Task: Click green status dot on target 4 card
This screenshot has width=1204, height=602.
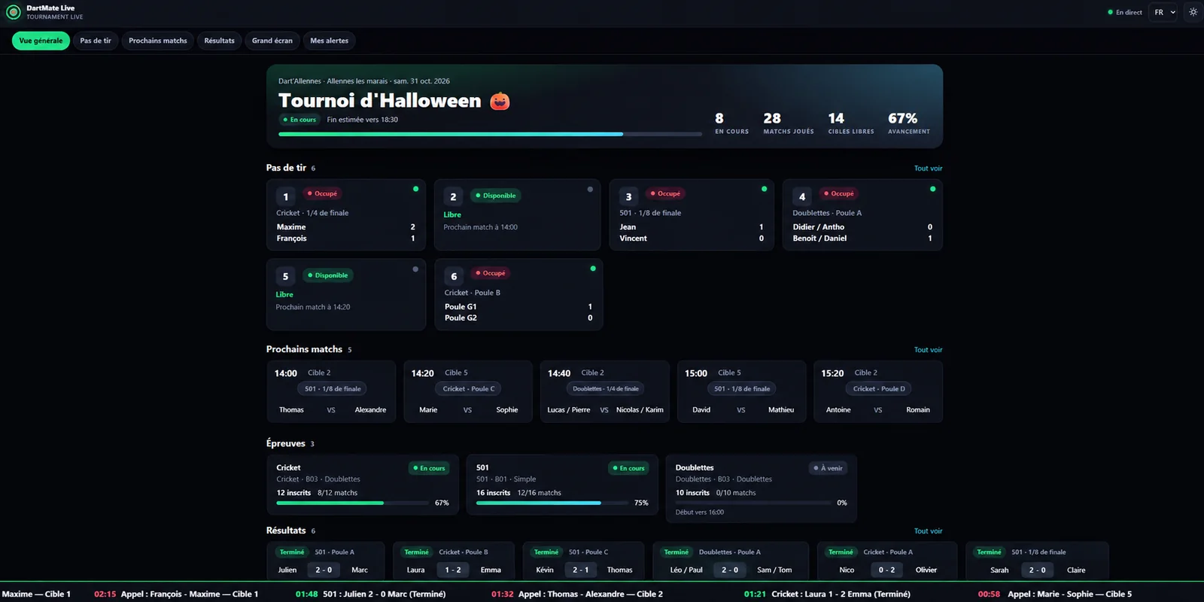Action: (x=932, y=189)
